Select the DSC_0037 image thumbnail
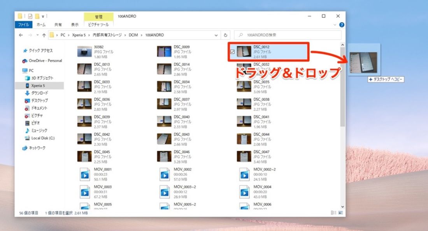428x231 pixels. pos(164,104)
